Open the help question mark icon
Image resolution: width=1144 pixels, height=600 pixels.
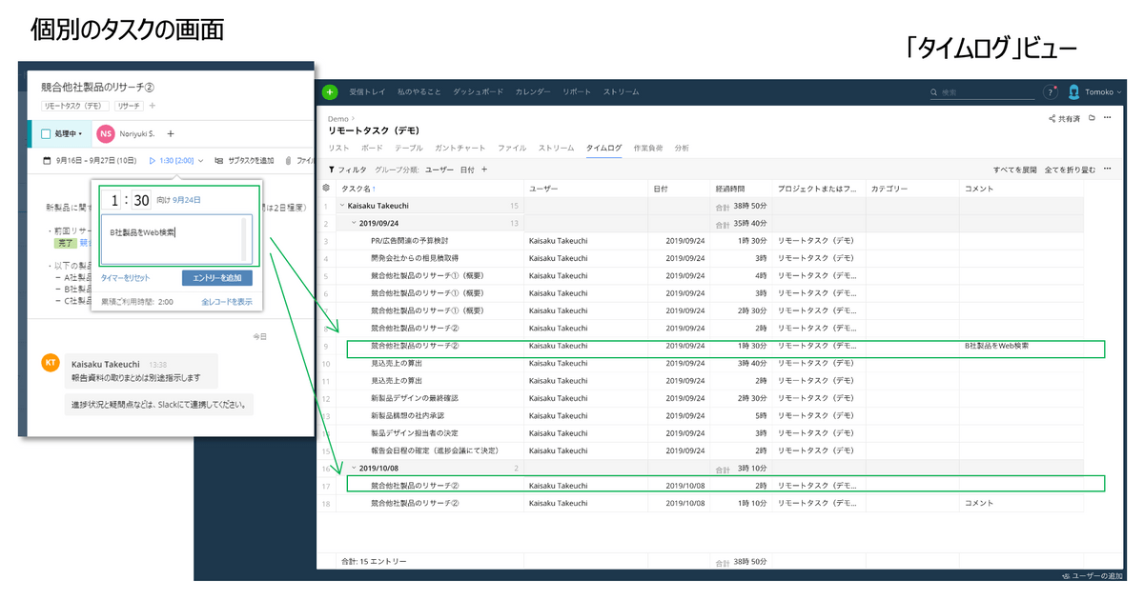click(x=1051, y=92)
